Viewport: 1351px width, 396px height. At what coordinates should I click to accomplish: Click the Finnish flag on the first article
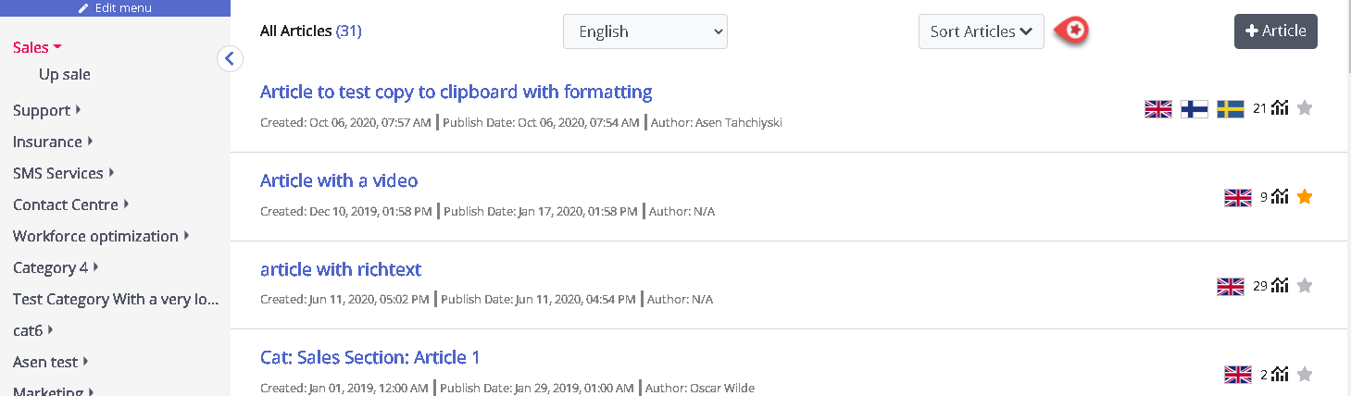pos(1195,109)
